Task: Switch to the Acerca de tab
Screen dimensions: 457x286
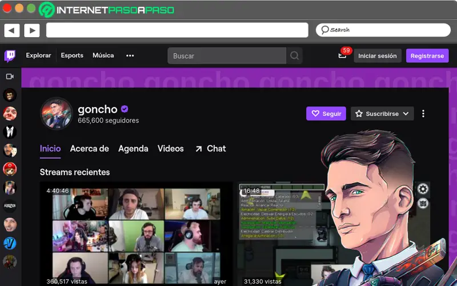Action: tap(90, 149)
